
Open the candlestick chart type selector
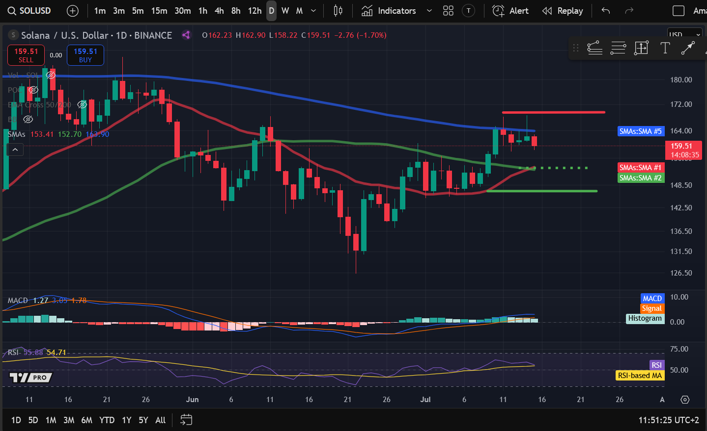338,11
